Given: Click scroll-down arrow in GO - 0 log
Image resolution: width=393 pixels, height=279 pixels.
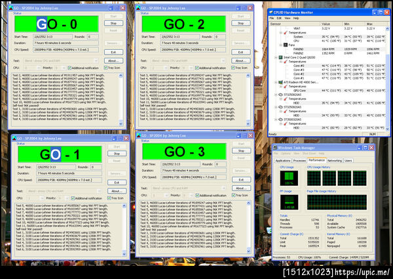Looking at the screenshot, I should tap(121, 123).
